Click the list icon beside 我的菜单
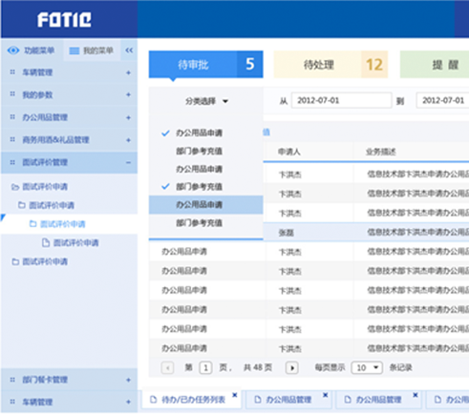Screen dimensions: 469x414 (75, 51)
